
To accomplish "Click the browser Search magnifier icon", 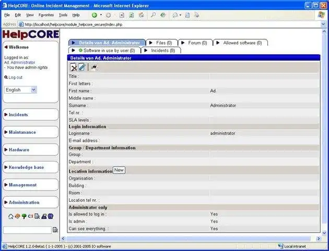I will point(153,15).
